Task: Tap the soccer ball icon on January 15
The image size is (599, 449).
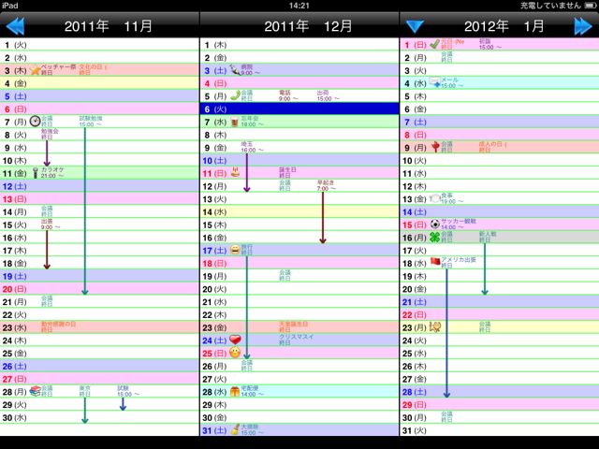Action: tap(434, 224)
